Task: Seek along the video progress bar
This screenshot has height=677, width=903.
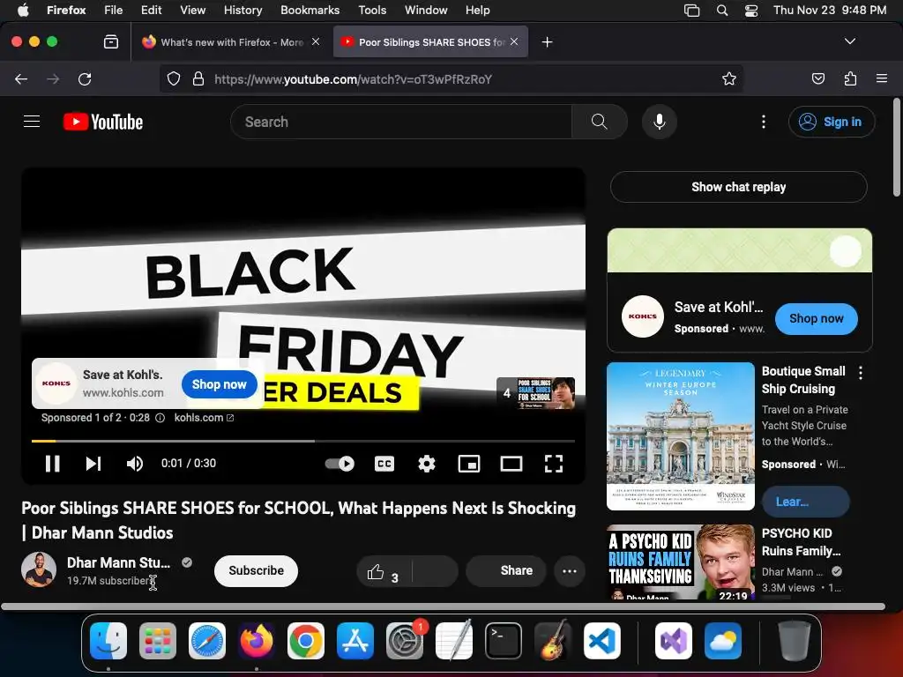Action: coord(303,441)
